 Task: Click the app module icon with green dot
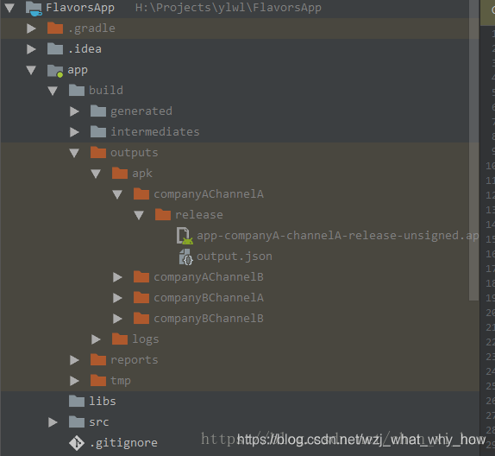[55, 71]
